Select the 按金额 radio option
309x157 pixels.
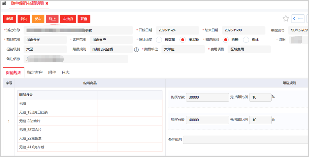click(183, 40)
